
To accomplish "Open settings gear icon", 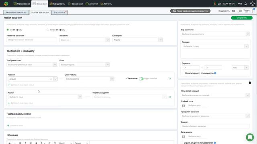I will pos(253,4).
